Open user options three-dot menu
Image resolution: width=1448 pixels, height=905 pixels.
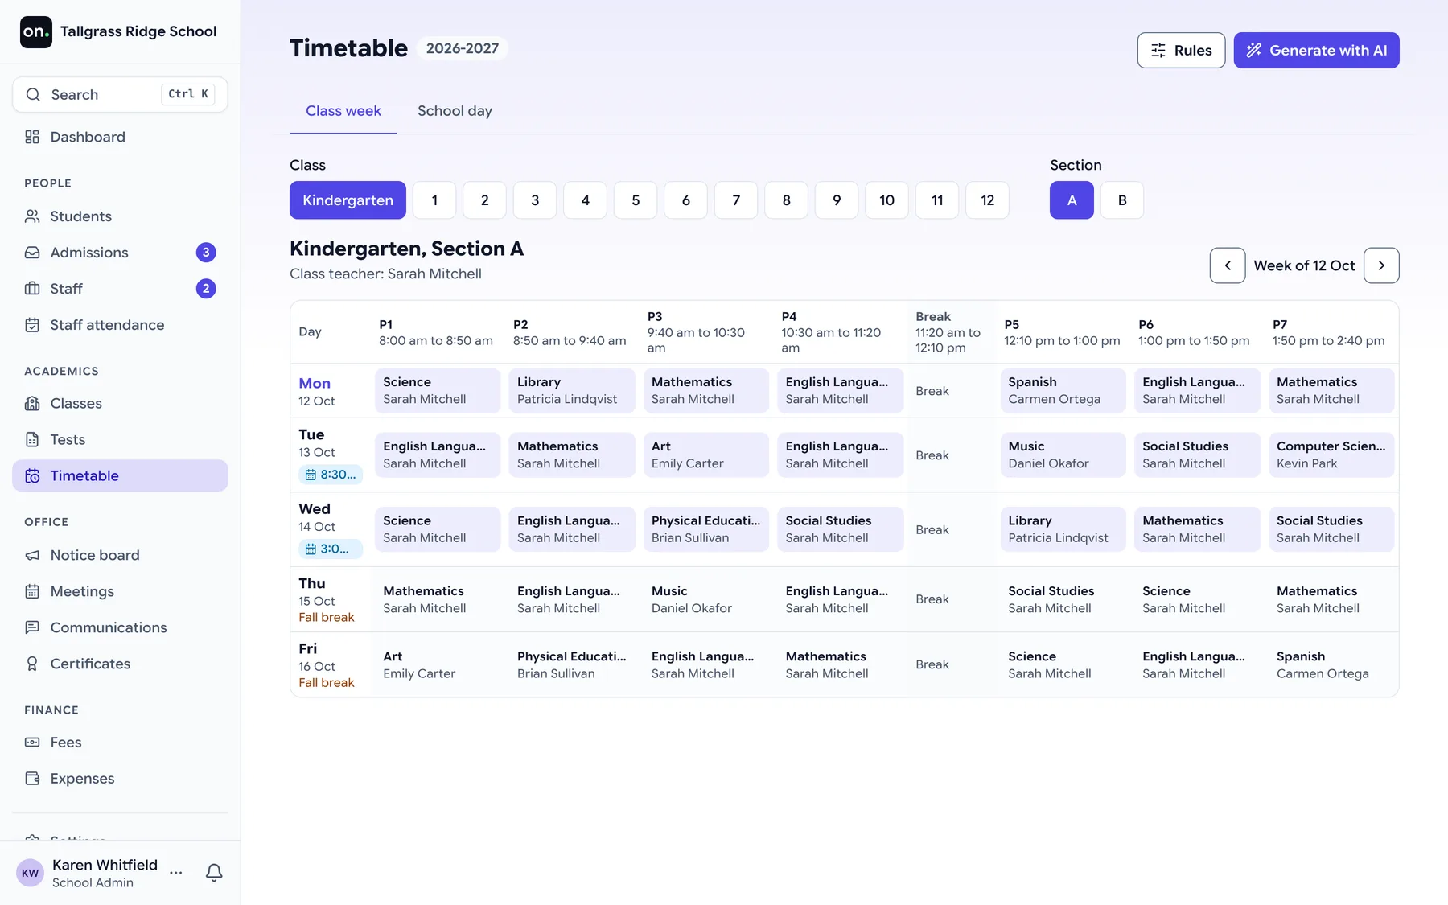pyautogui.click(x=176, y=873)
